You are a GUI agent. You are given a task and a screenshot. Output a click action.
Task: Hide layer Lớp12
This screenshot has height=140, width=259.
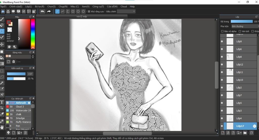tap(222, 64)
